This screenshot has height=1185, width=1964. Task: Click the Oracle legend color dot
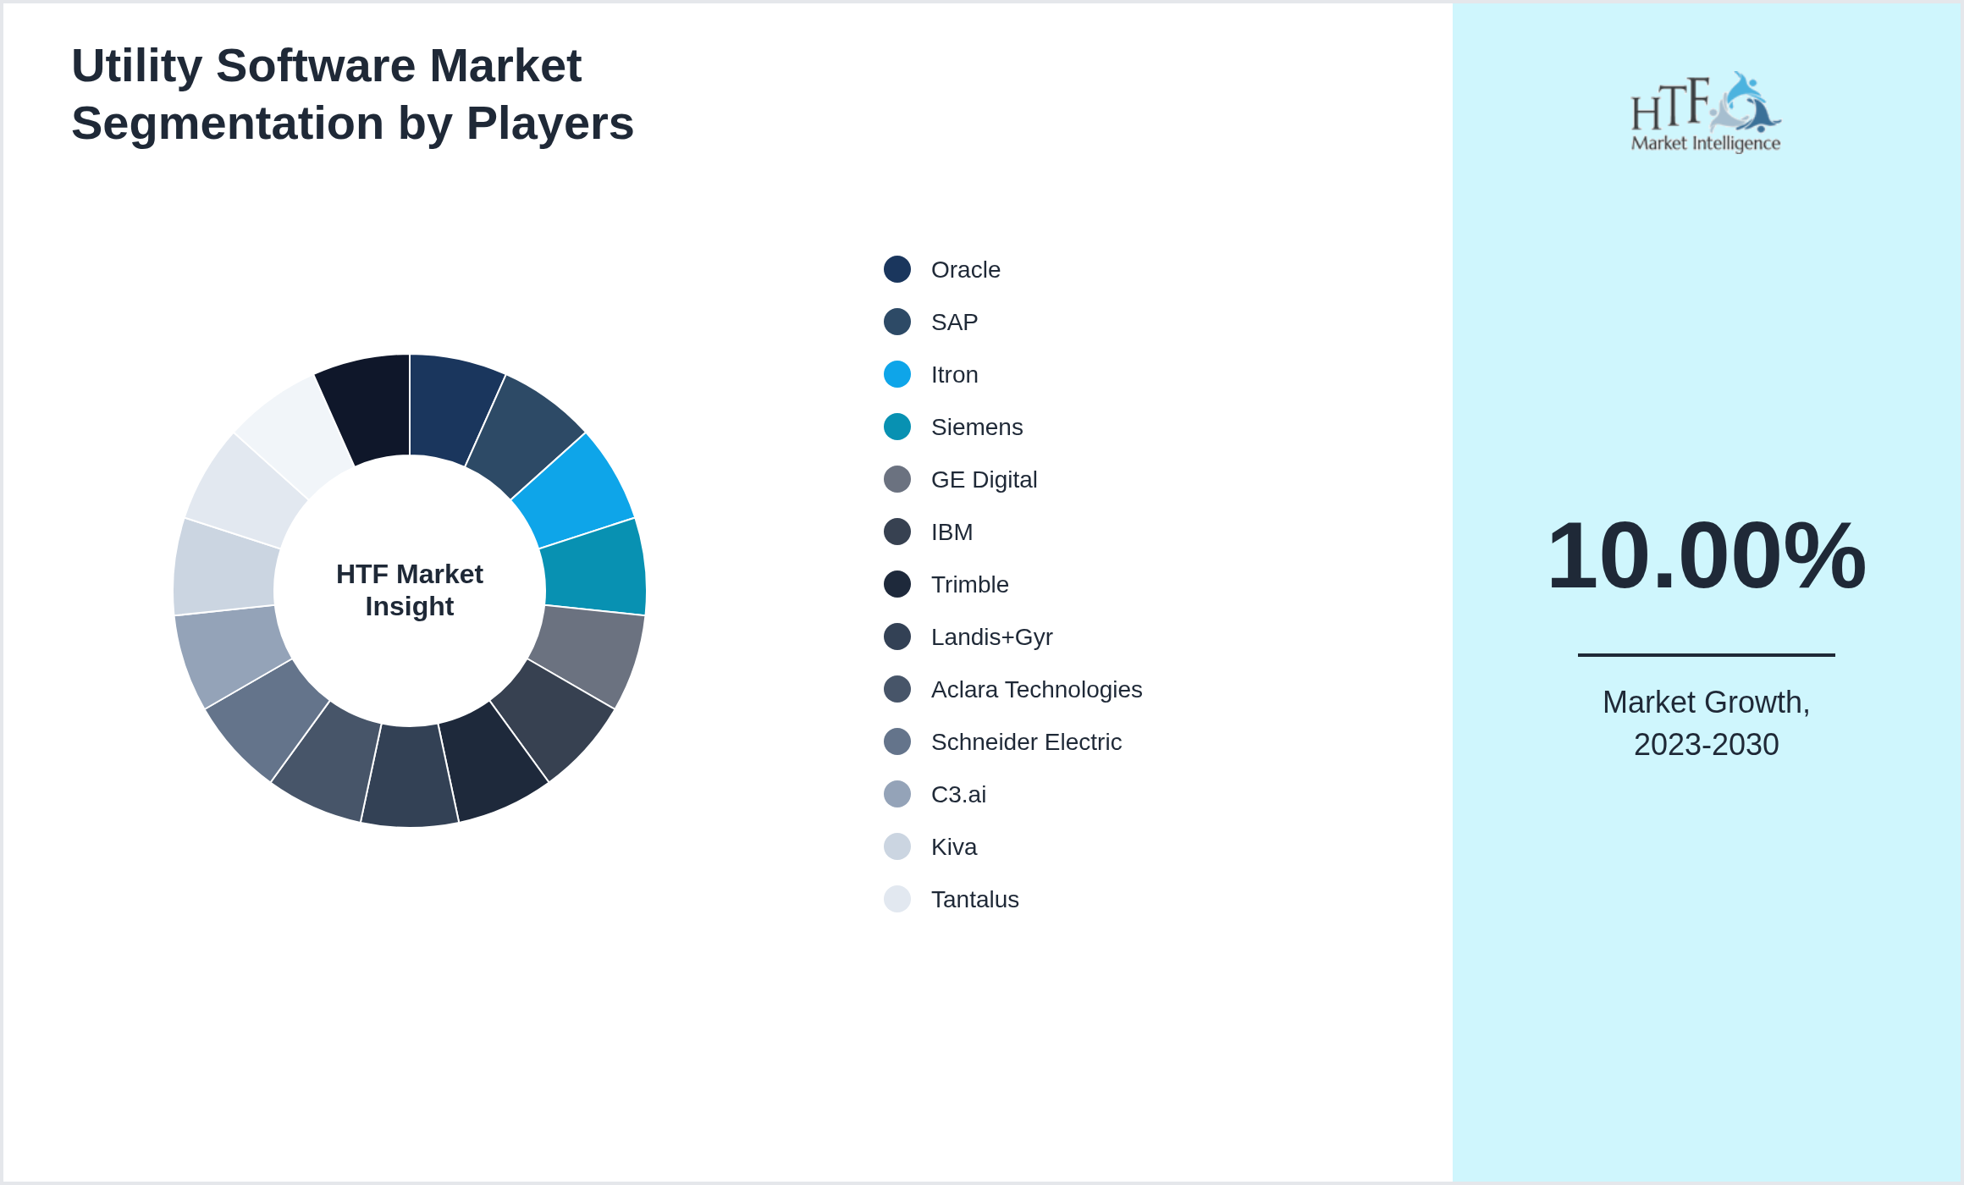coord(897,269)
